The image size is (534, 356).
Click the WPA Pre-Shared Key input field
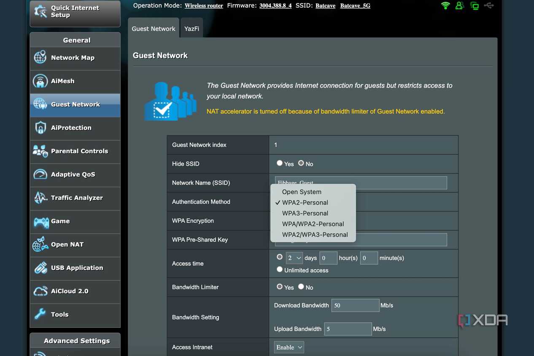coord(361,240)
